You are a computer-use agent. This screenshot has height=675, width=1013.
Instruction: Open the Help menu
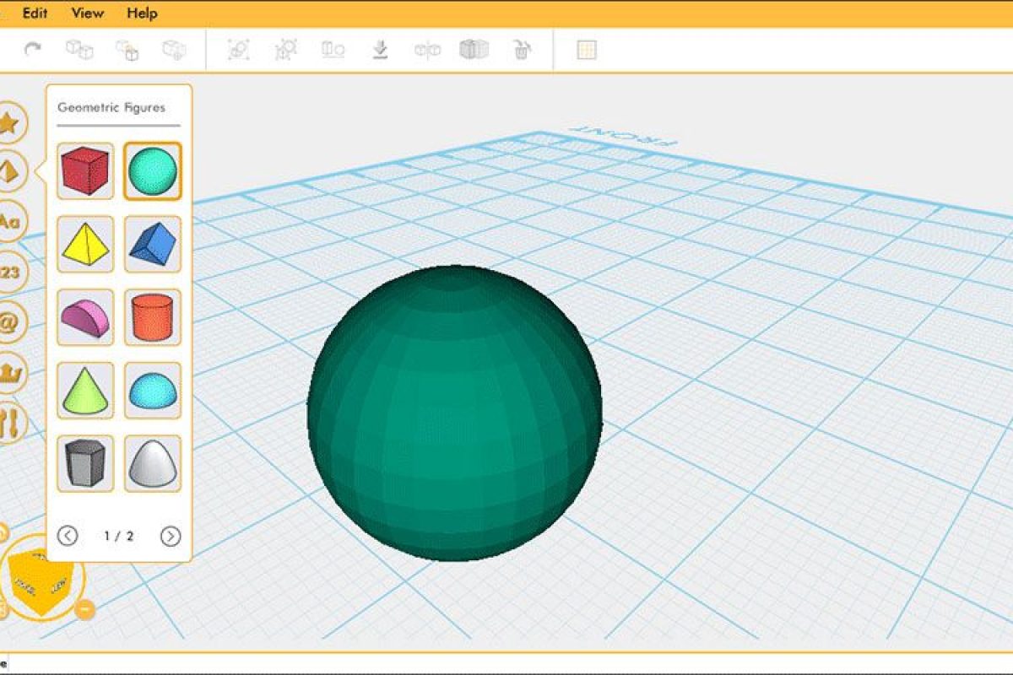142,13
